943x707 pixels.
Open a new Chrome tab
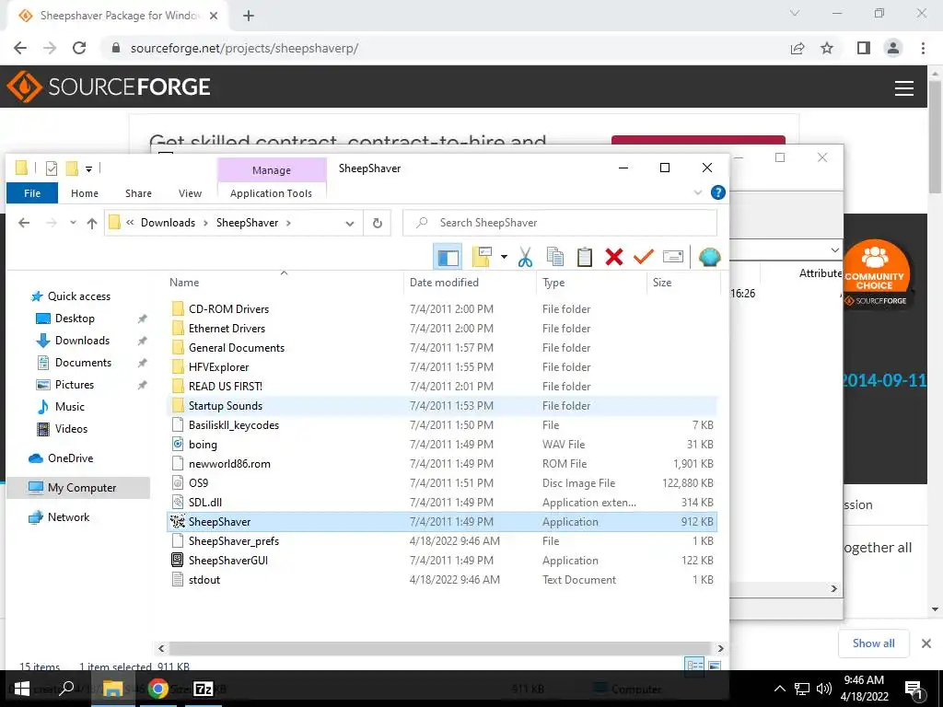click(x=249, y=16)
